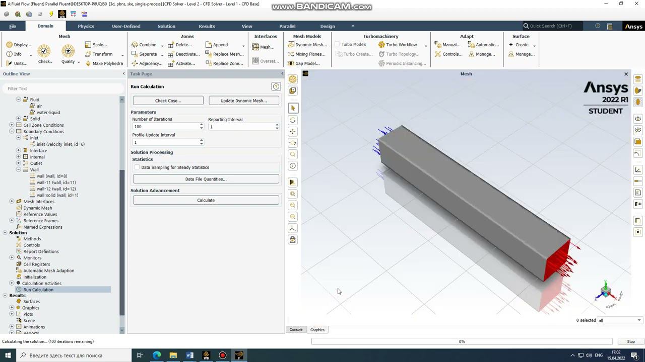Click Make Polyhedra in Mesh group

[x=104, y=63]
